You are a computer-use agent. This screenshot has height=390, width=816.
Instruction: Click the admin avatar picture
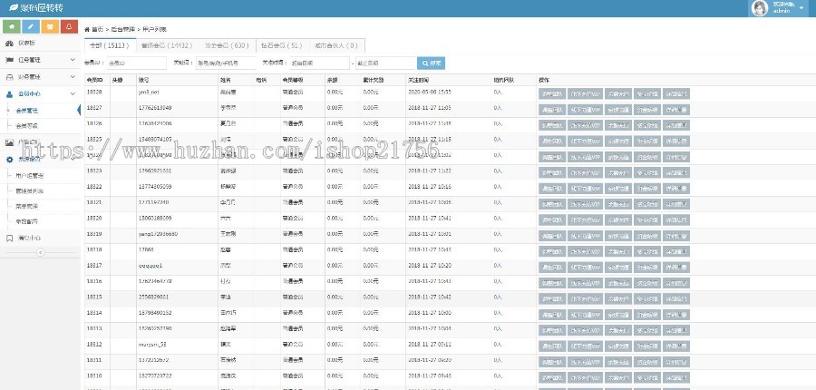[760, 8]
